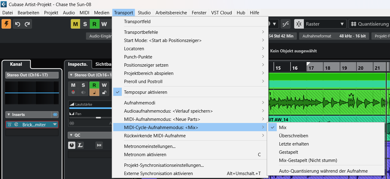Click the Lautstärke volume slider

coord(90,108)
